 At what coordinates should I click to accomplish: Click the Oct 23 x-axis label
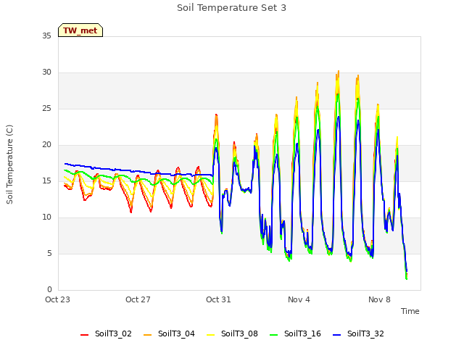tap(57, 299)
